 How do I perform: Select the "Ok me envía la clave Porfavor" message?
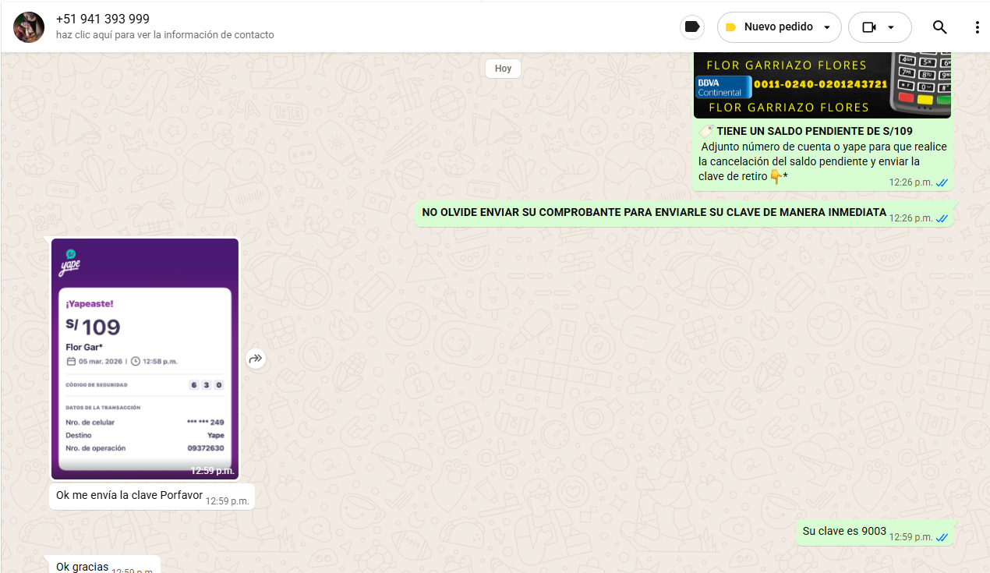[x=129, y=495]
